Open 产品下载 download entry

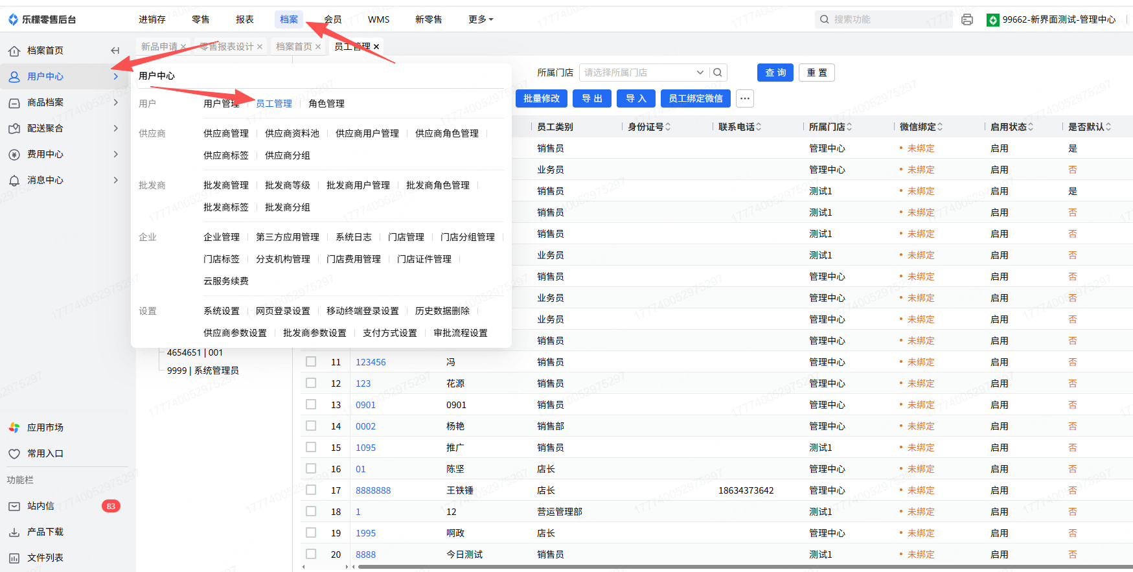[45, 532]
